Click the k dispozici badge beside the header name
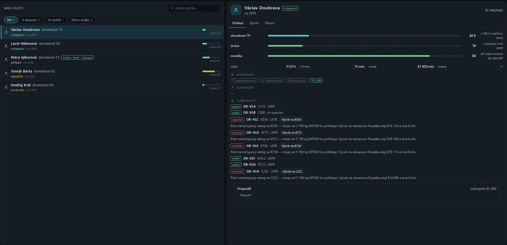This screenshot has height=245, width=507. [x=290, y=8]
